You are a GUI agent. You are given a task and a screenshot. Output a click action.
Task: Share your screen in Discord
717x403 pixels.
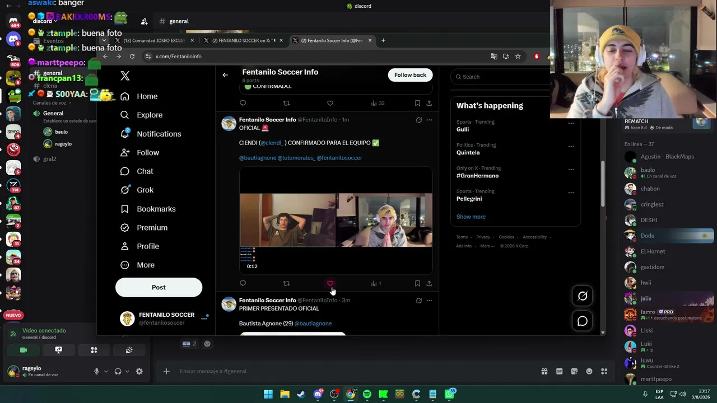58,350
